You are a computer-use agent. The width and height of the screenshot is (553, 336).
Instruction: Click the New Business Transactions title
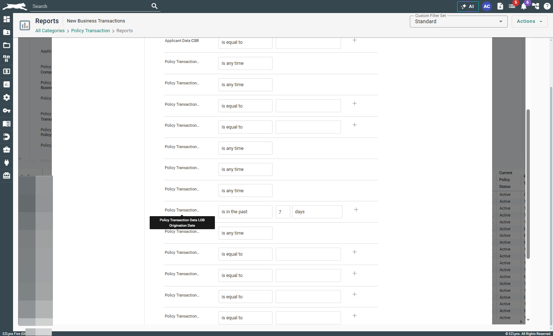[x=96, y=21]
